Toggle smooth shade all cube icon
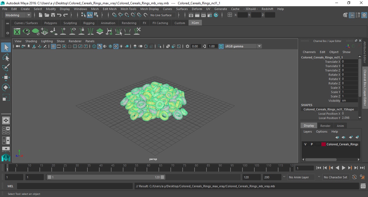The width and height of the screenshot is (368, 197). [100, 46]
